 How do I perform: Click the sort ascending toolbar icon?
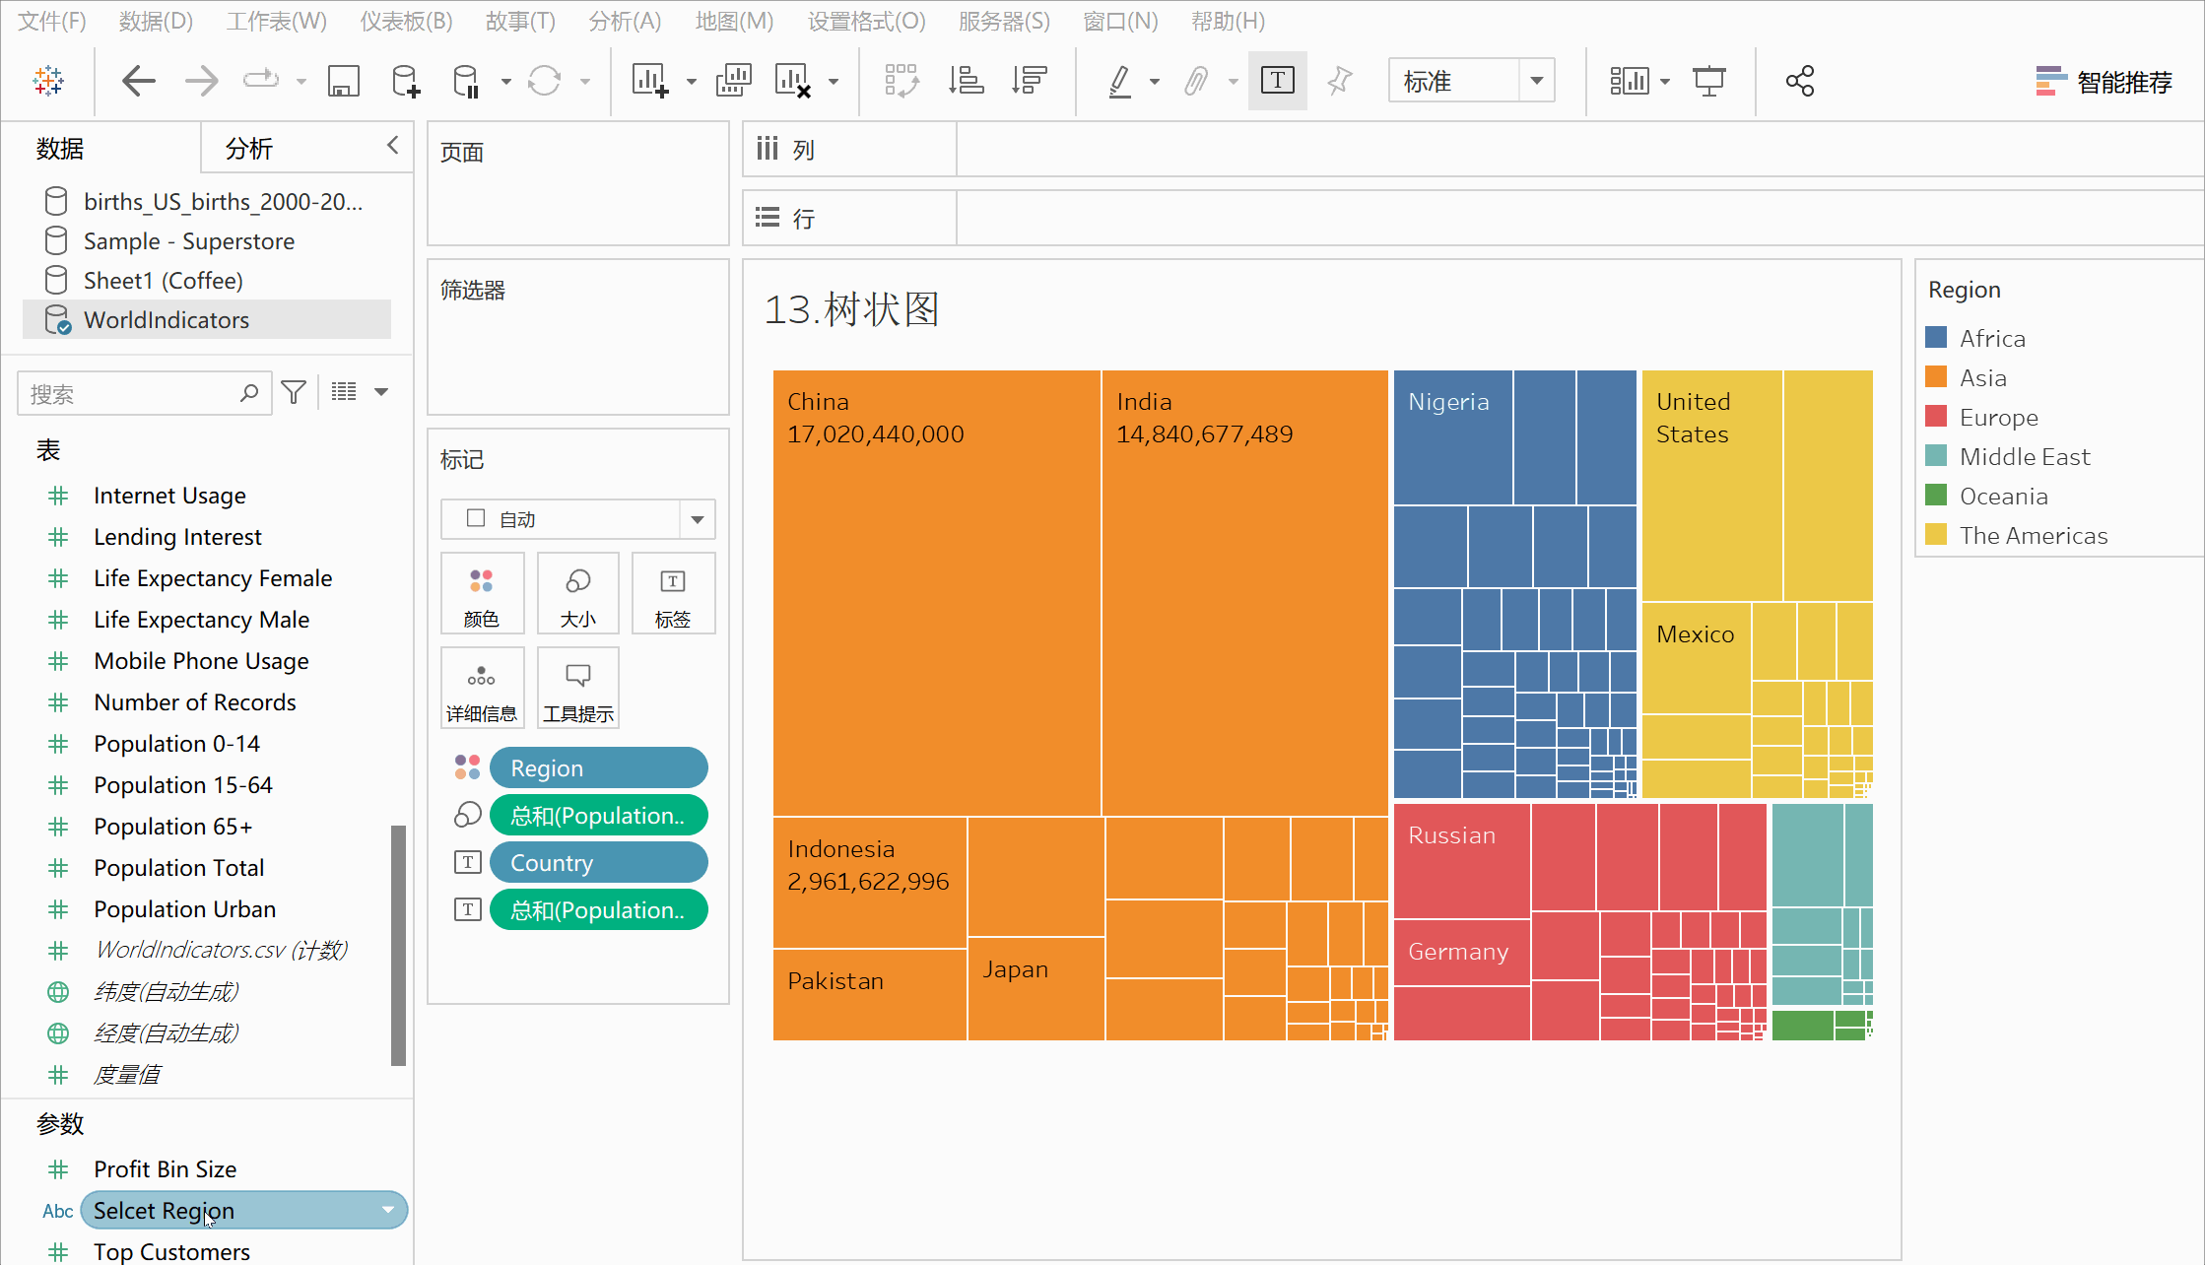point(966,81)
